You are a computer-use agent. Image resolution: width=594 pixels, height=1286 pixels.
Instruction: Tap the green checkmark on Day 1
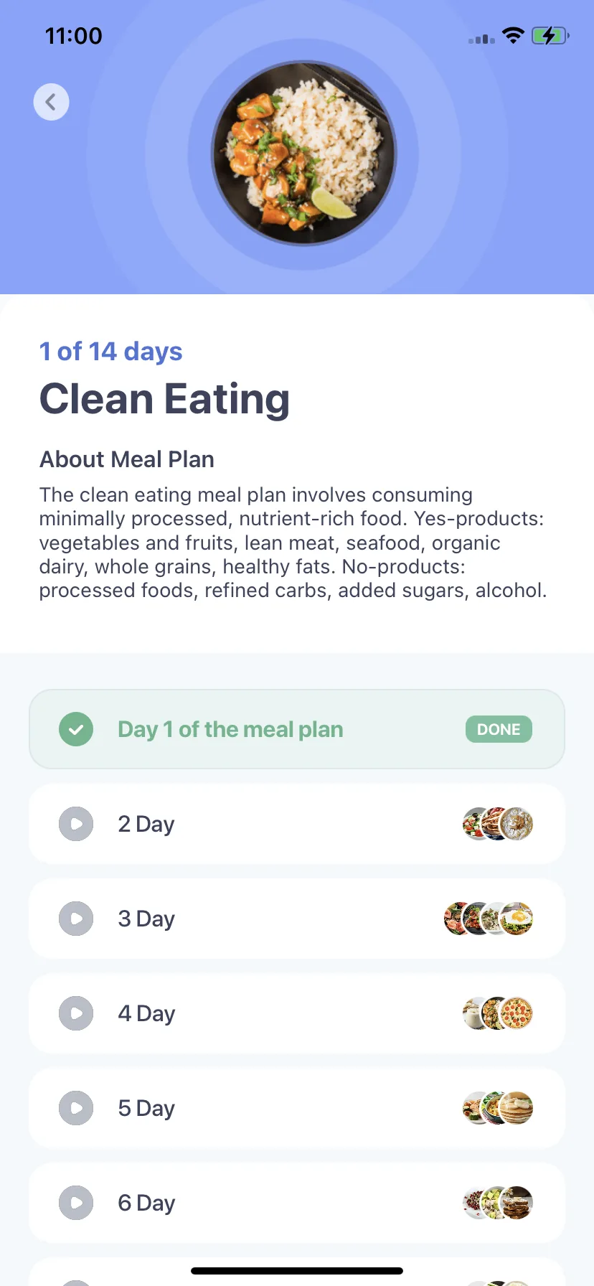76,729
